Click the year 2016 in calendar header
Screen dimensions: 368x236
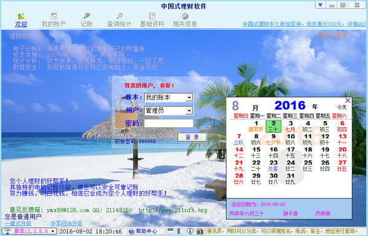pyautogui.click(x=290, y=106)
